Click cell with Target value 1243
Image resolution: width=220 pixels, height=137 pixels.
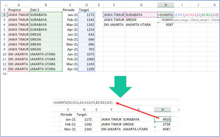click(x=87, y=64)
